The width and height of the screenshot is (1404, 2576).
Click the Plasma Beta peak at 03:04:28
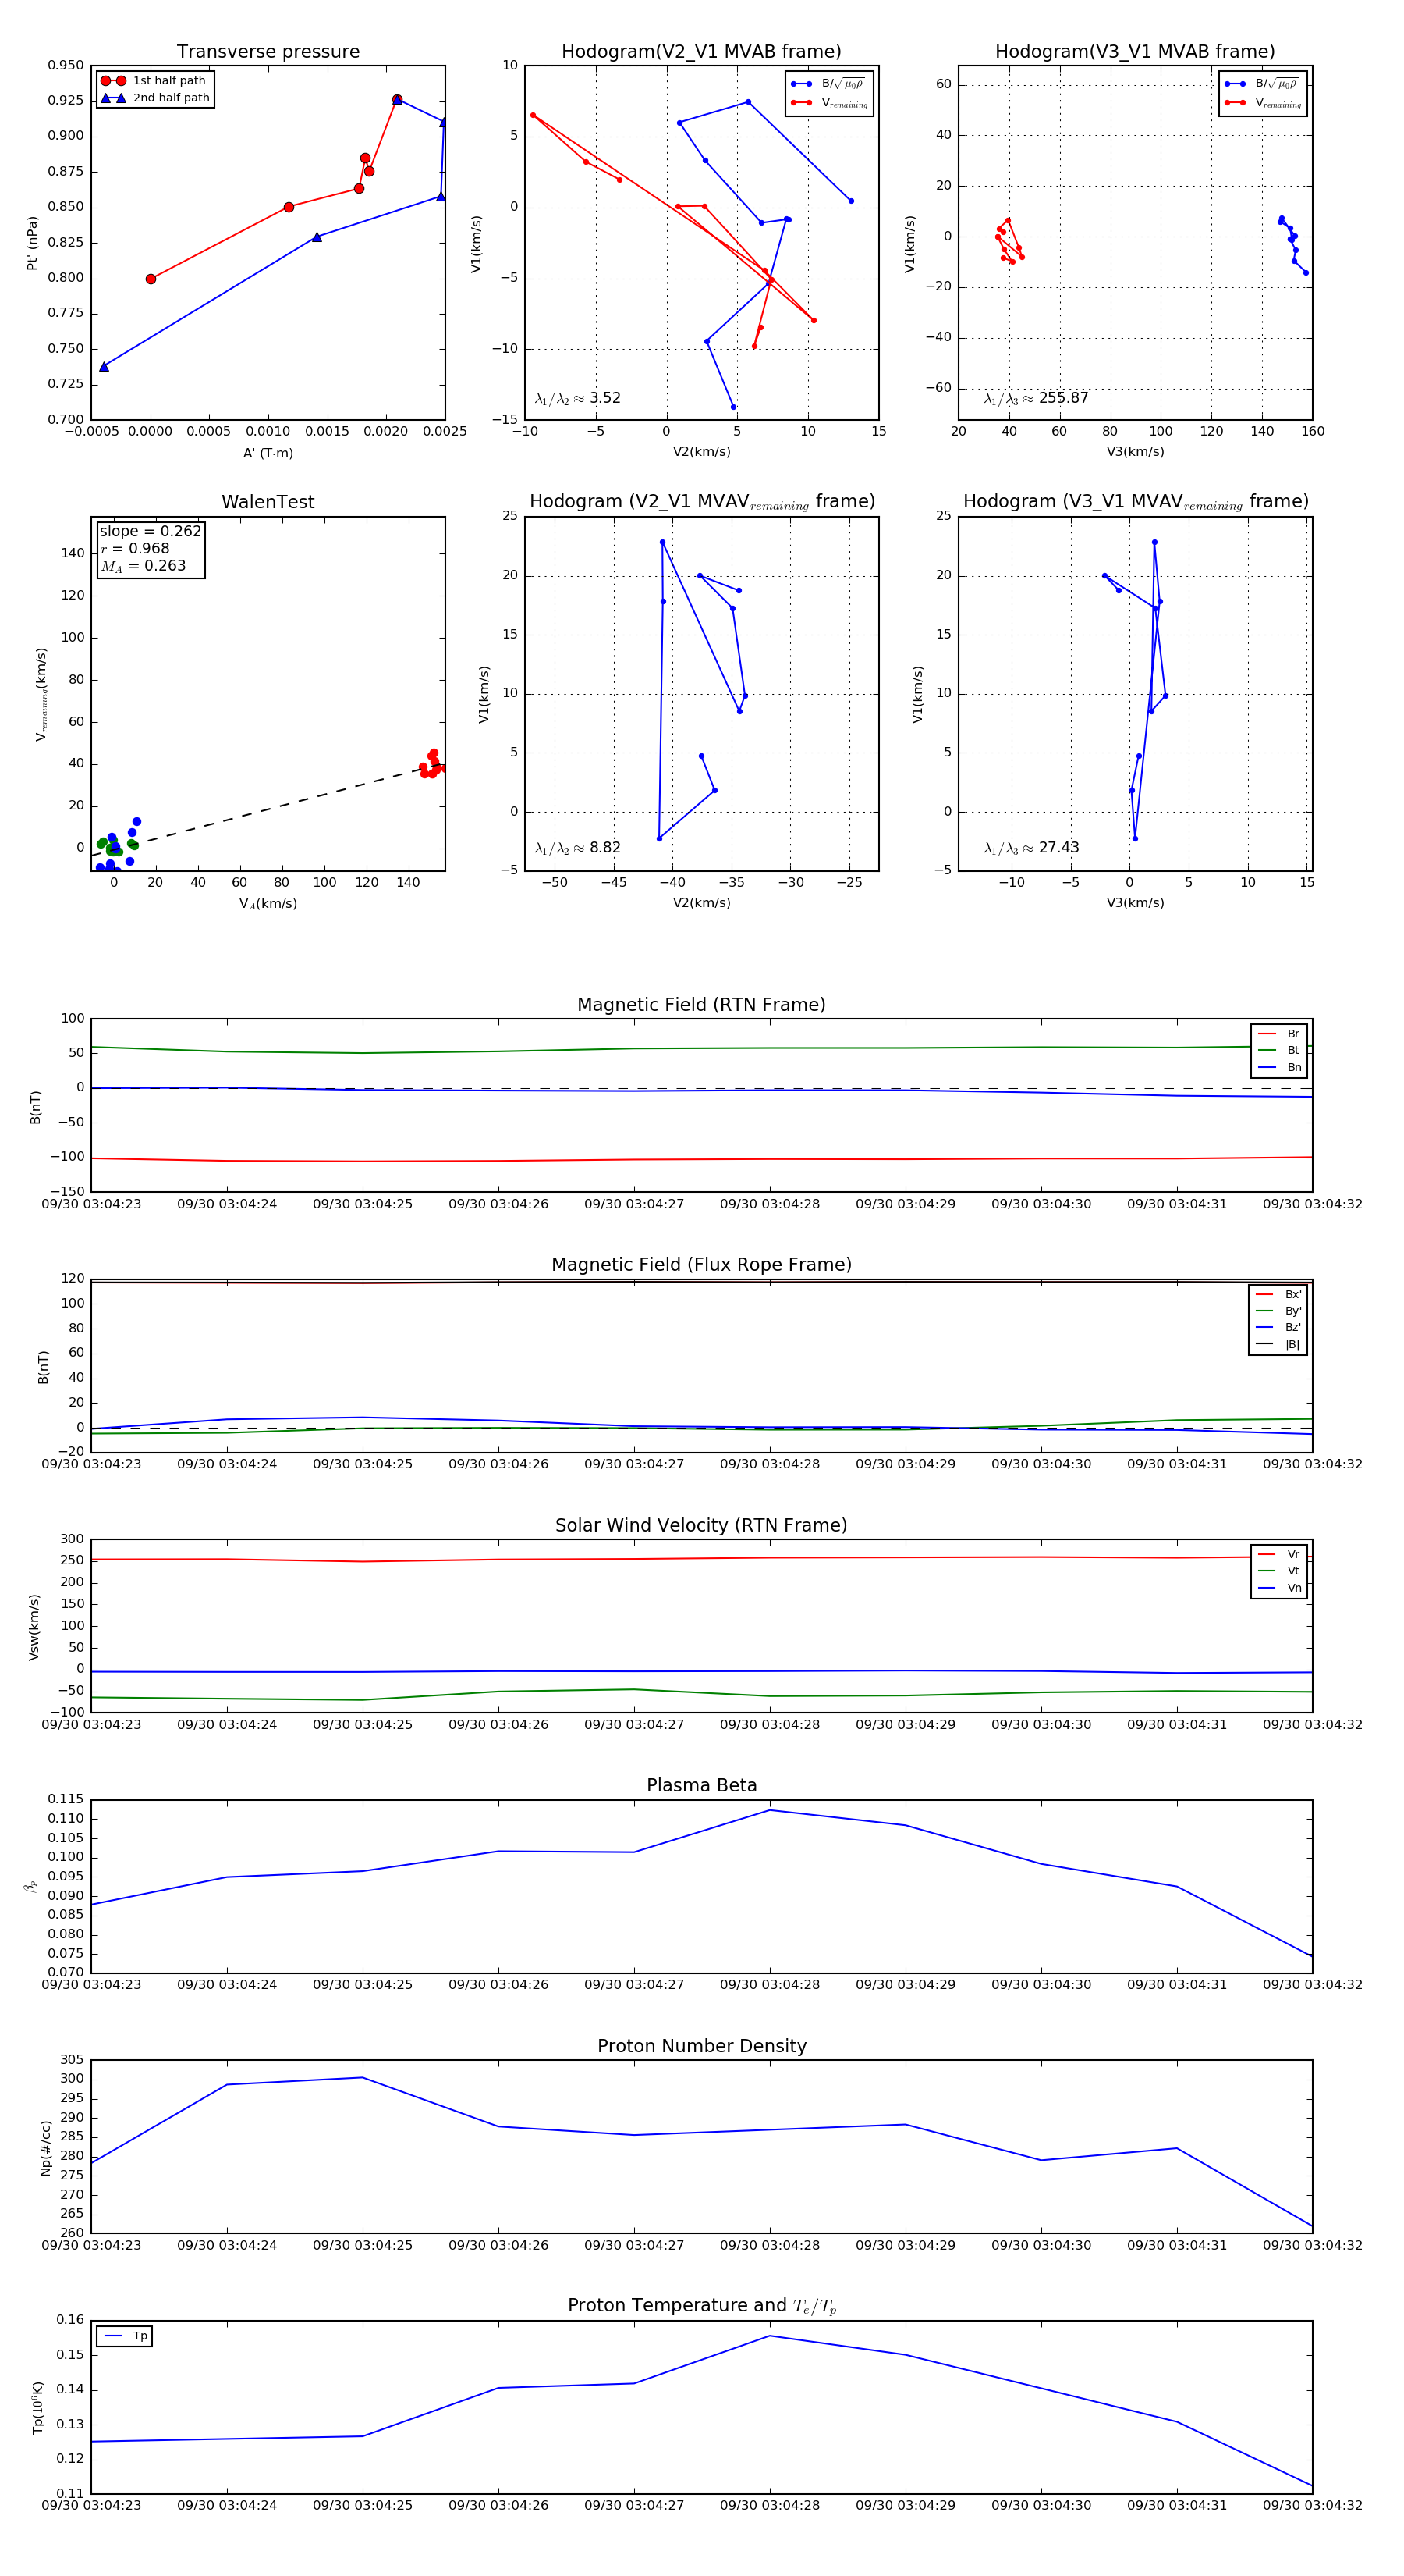coord(769,1810)
